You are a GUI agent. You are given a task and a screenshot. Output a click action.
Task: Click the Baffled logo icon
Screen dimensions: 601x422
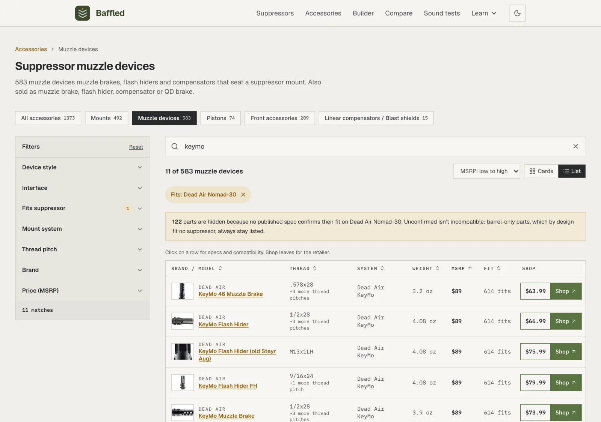coord(83,13)
